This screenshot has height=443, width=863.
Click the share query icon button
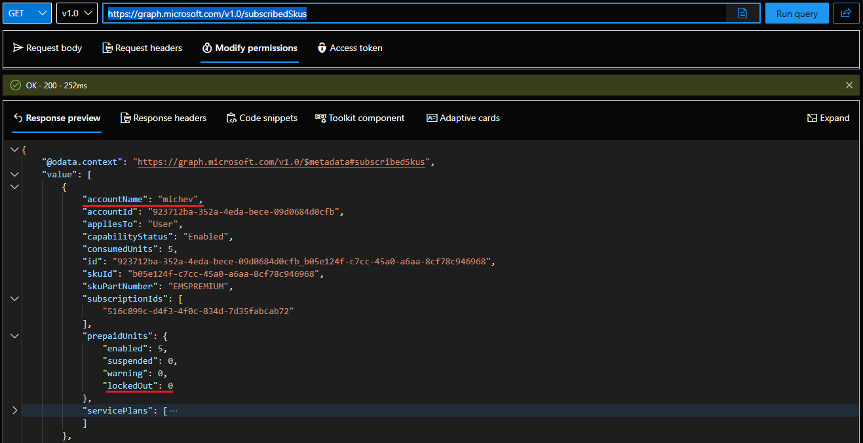(x=846, y=13)
